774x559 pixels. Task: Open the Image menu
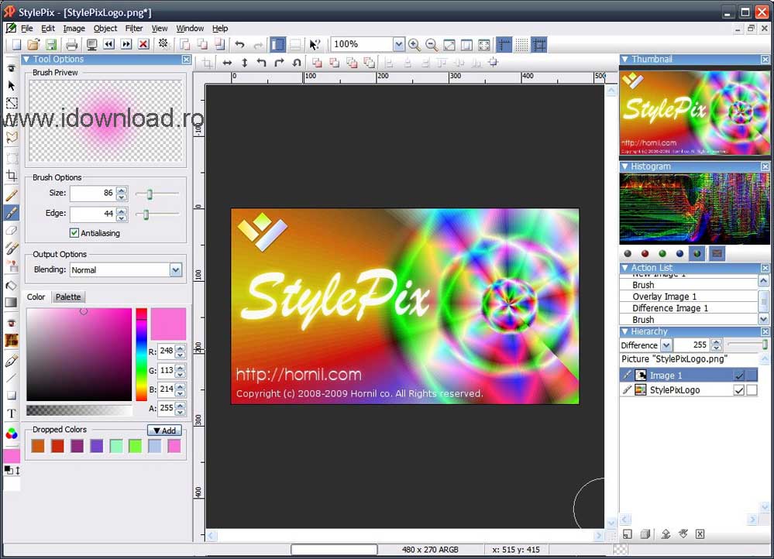(74, 29)
